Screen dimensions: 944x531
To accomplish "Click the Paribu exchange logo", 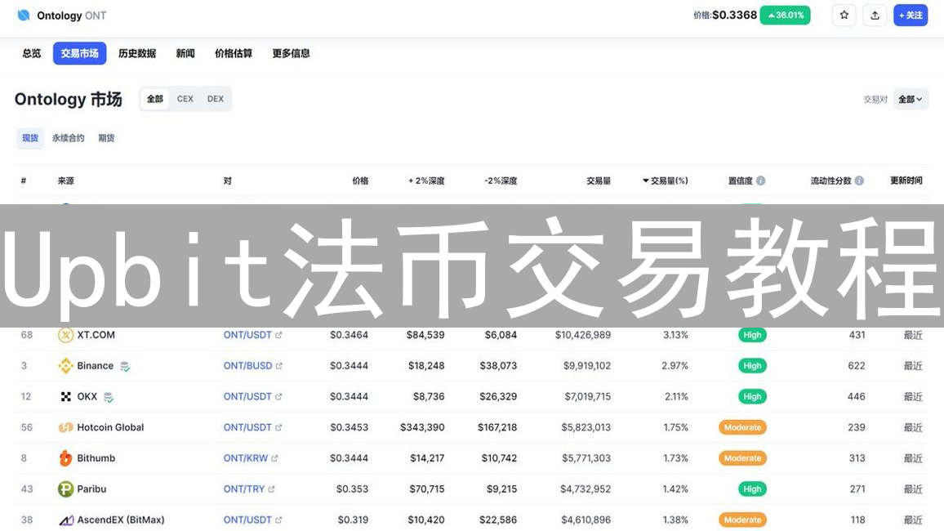I will [65, 489].
